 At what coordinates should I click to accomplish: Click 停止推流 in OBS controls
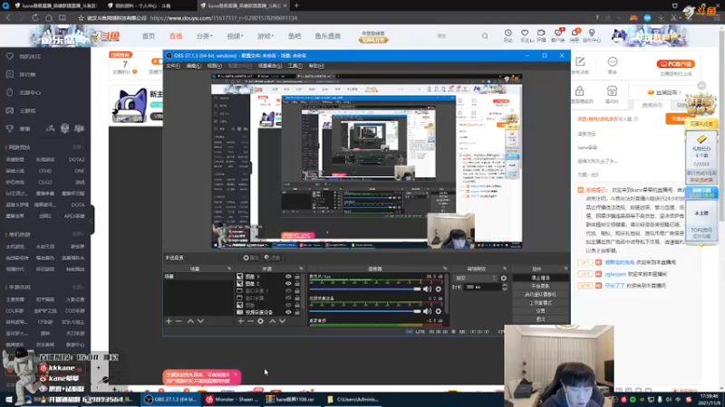point(540,278)
